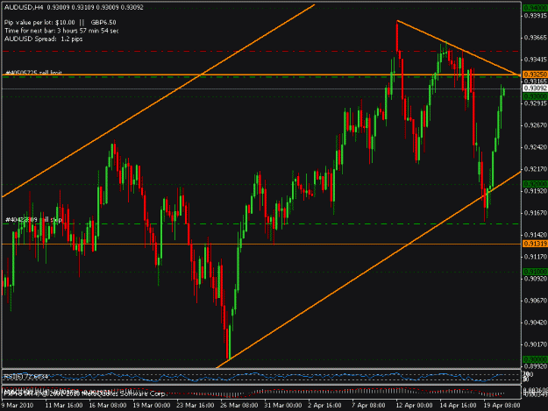
Task: Click the '19 Apr 08:00' date label
Action: click(502, 406)
